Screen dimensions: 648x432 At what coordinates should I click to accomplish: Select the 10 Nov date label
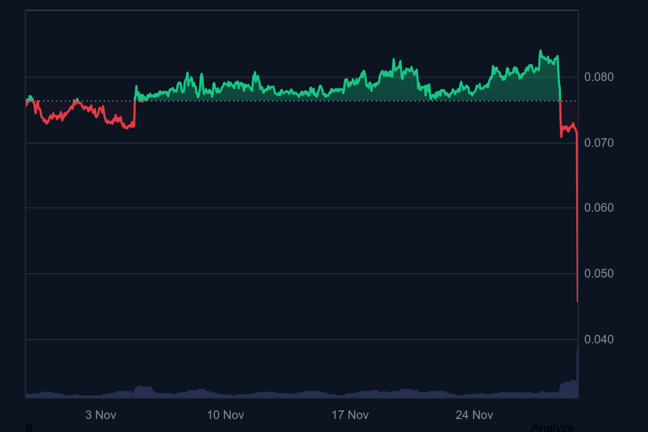(x=226, y=415)
